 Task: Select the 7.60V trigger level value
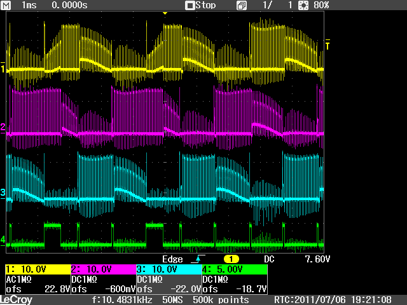(317, 259)
